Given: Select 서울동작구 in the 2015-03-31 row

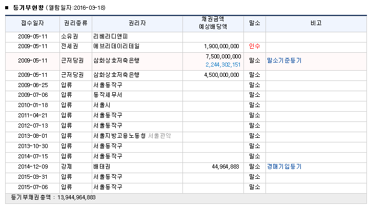Looking at the screenshot, I should [x=108, y=177].
